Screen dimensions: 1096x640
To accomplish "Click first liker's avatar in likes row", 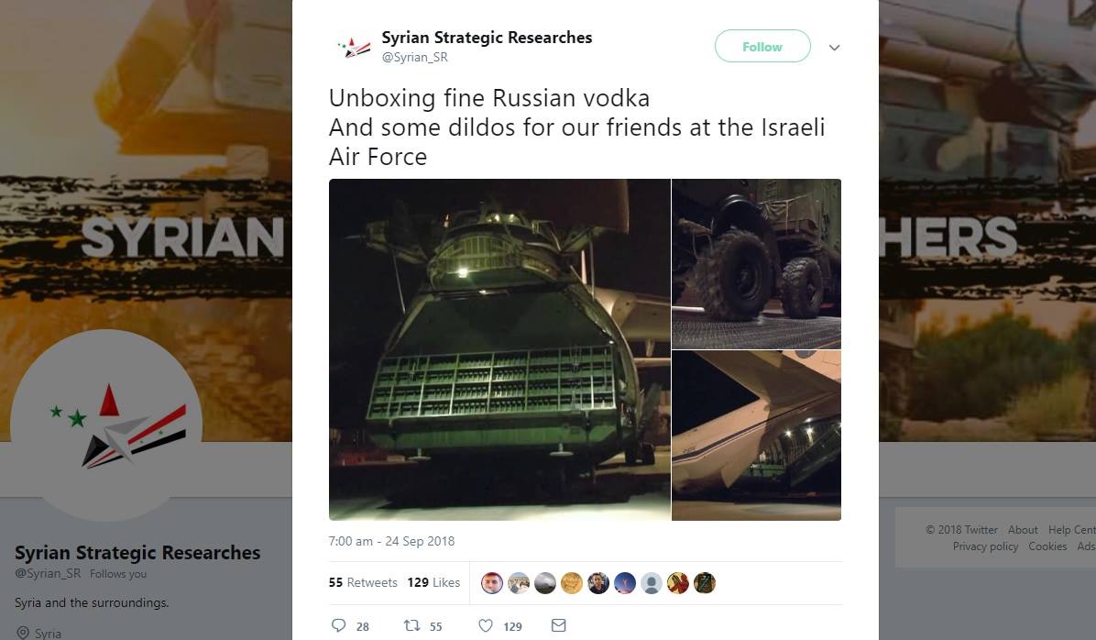I will (x=492, y=582).
